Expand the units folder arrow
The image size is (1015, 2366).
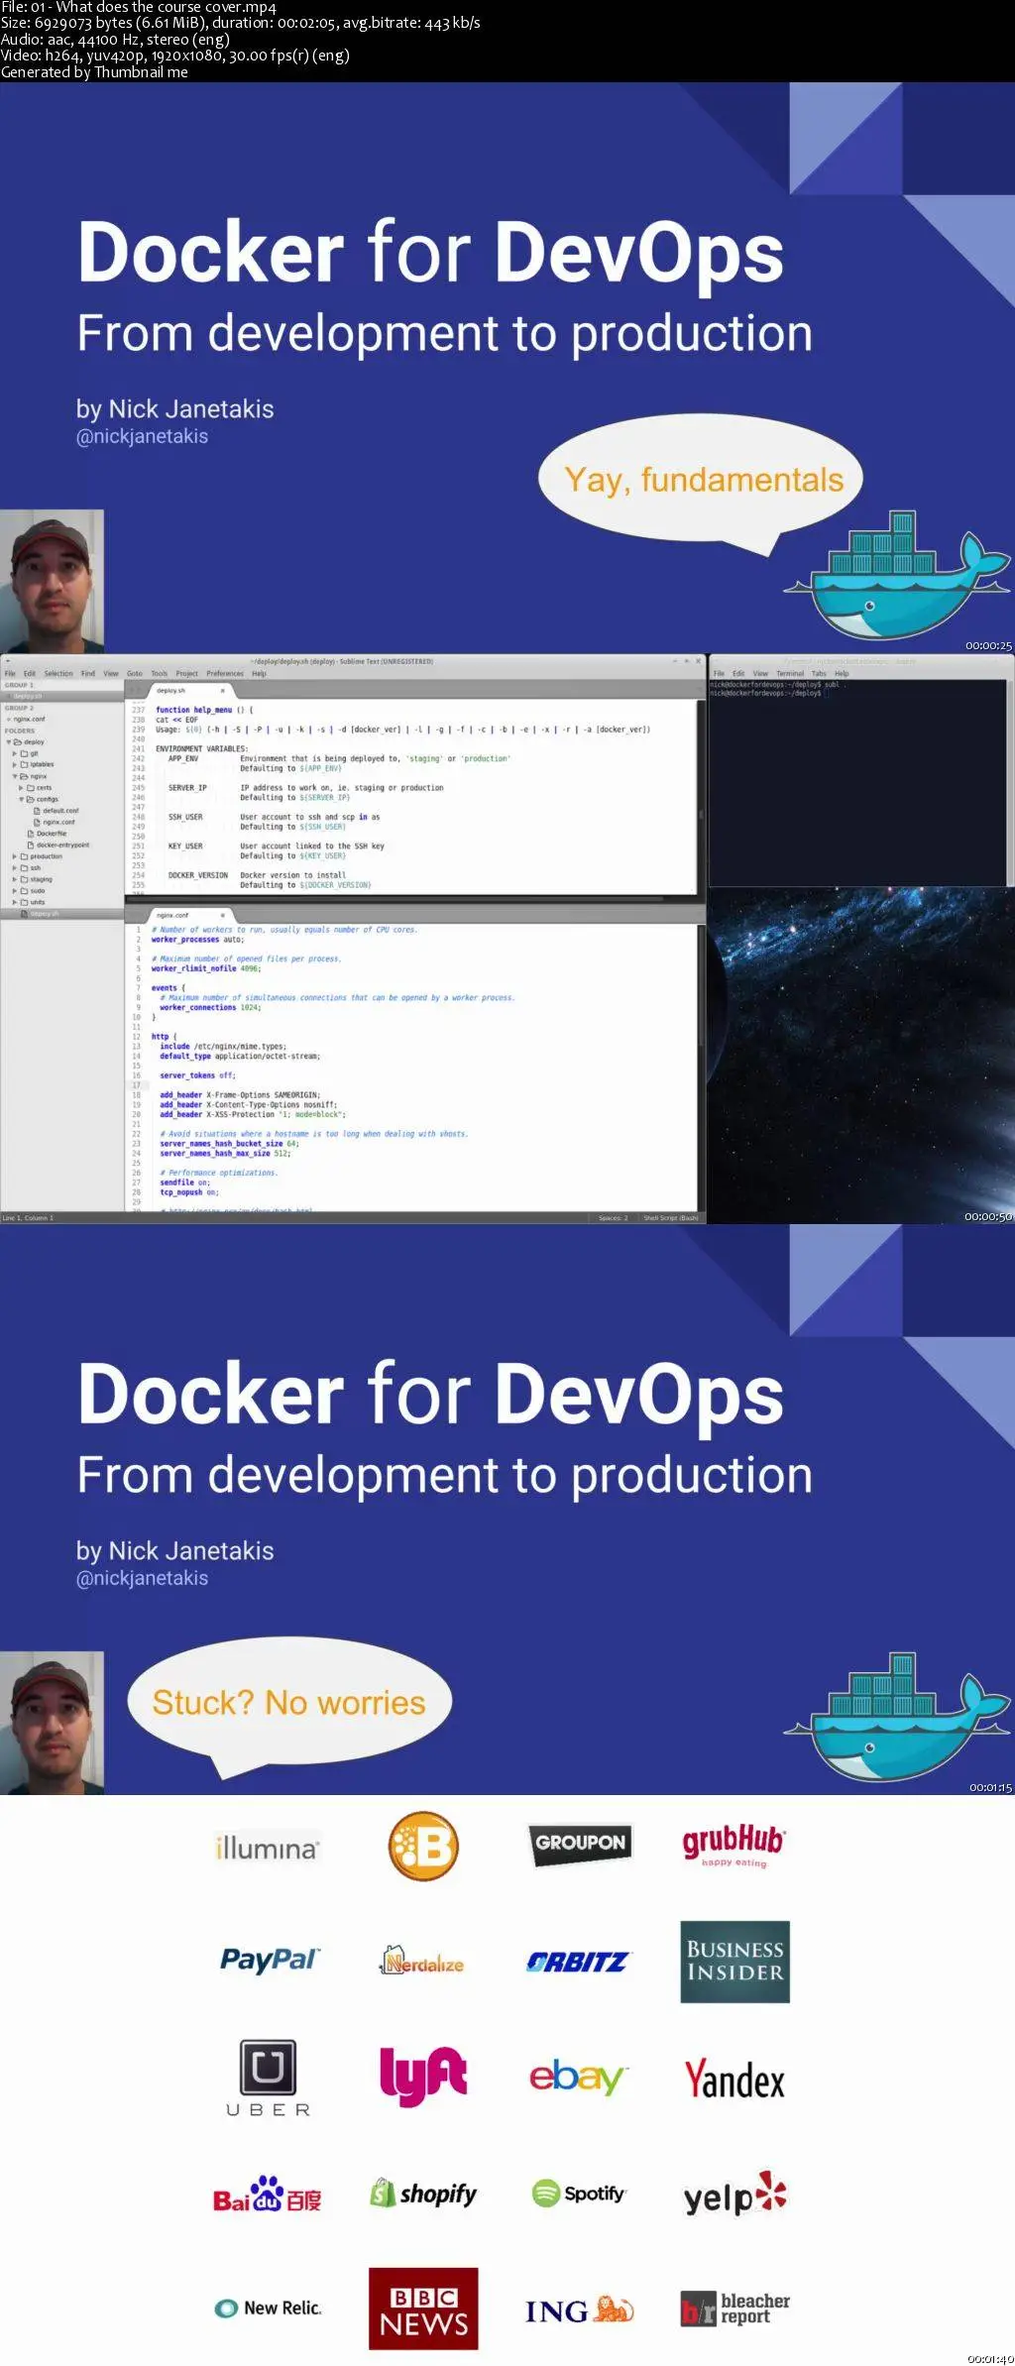pyautogui.click(x=14, y=902)
